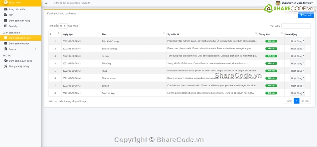Open the entries-per-page dropdown showing 10
317x147 pixels.
pyautogui.click(x=63, y=26)
